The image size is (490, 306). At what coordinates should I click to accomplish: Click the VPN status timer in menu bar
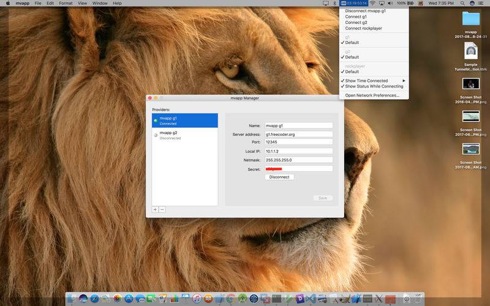(x=354, y=3)
